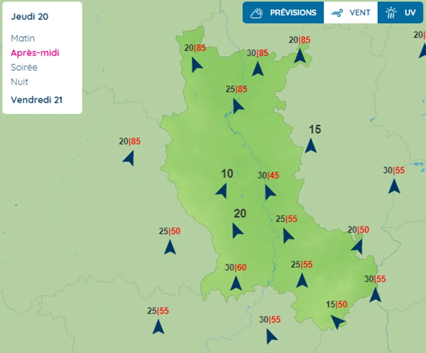Click wind arrow under bold 15 label
This screenshot has width=426, height=353.
311,146
